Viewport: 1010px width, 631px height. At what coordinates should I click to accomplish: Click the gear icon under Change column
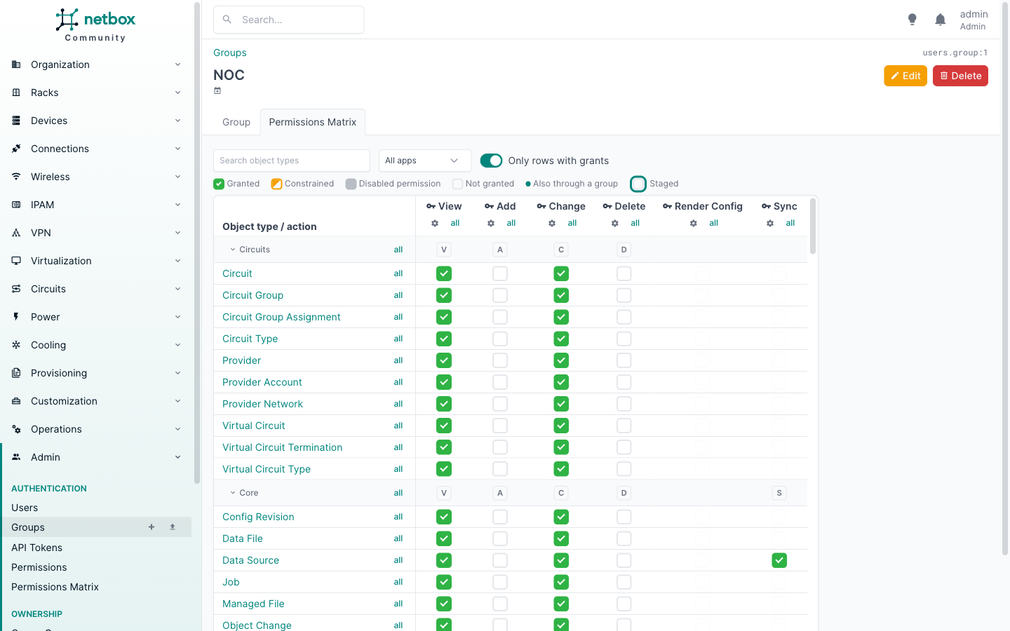tap(552, 224)
